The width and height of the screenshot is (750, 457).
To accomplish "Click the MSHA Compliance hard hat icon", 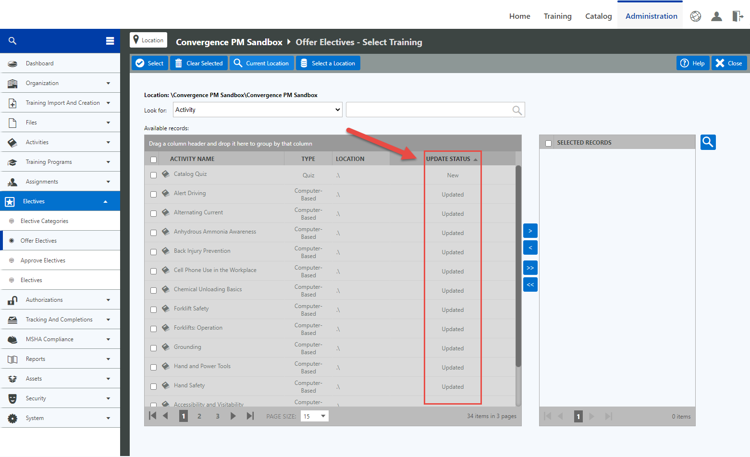I will tap(12, 339).
